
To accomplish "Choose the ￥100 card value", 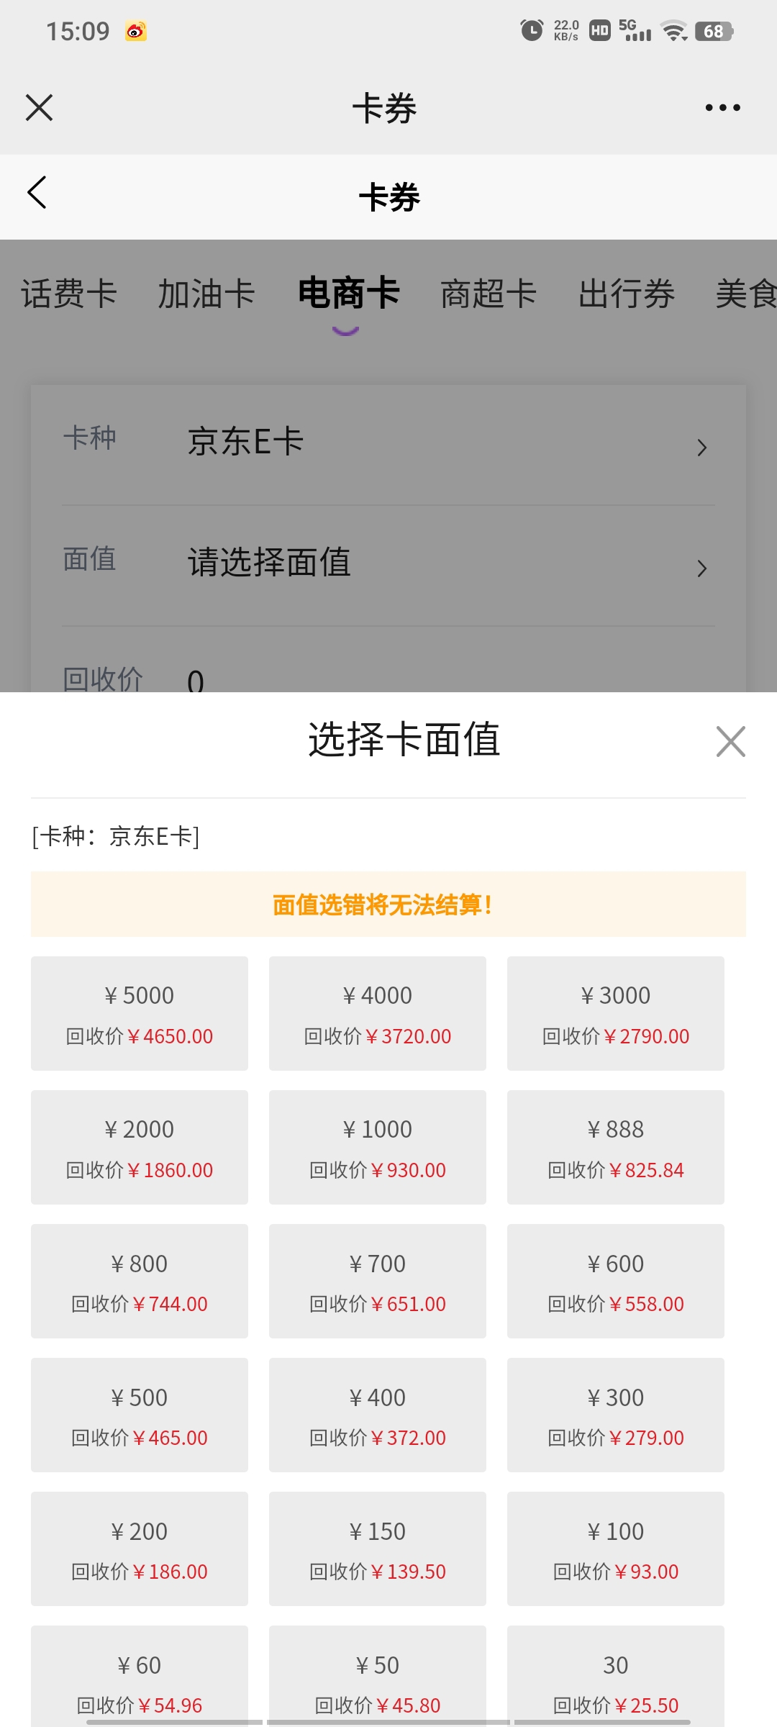I will [616, 1549].
